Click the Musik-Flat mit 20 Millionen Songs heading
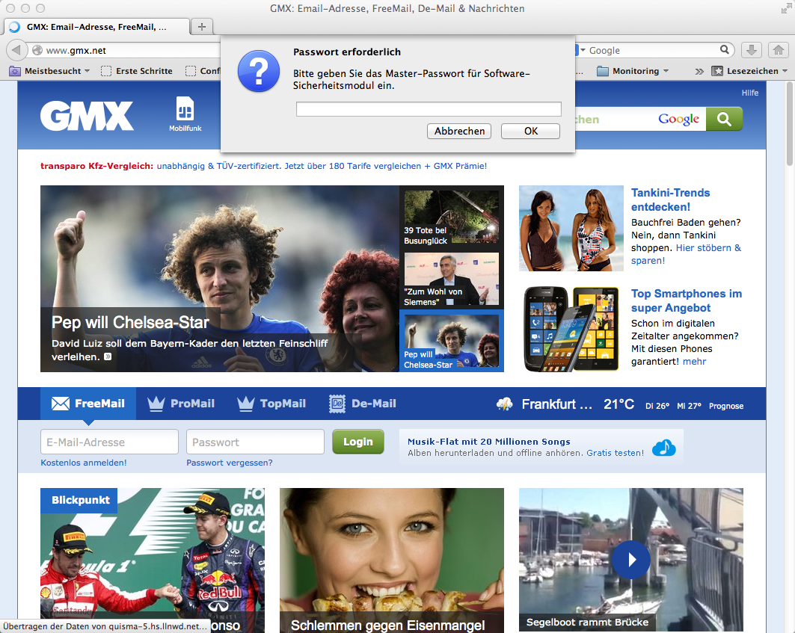795x633 pixels. click(489, 442)
